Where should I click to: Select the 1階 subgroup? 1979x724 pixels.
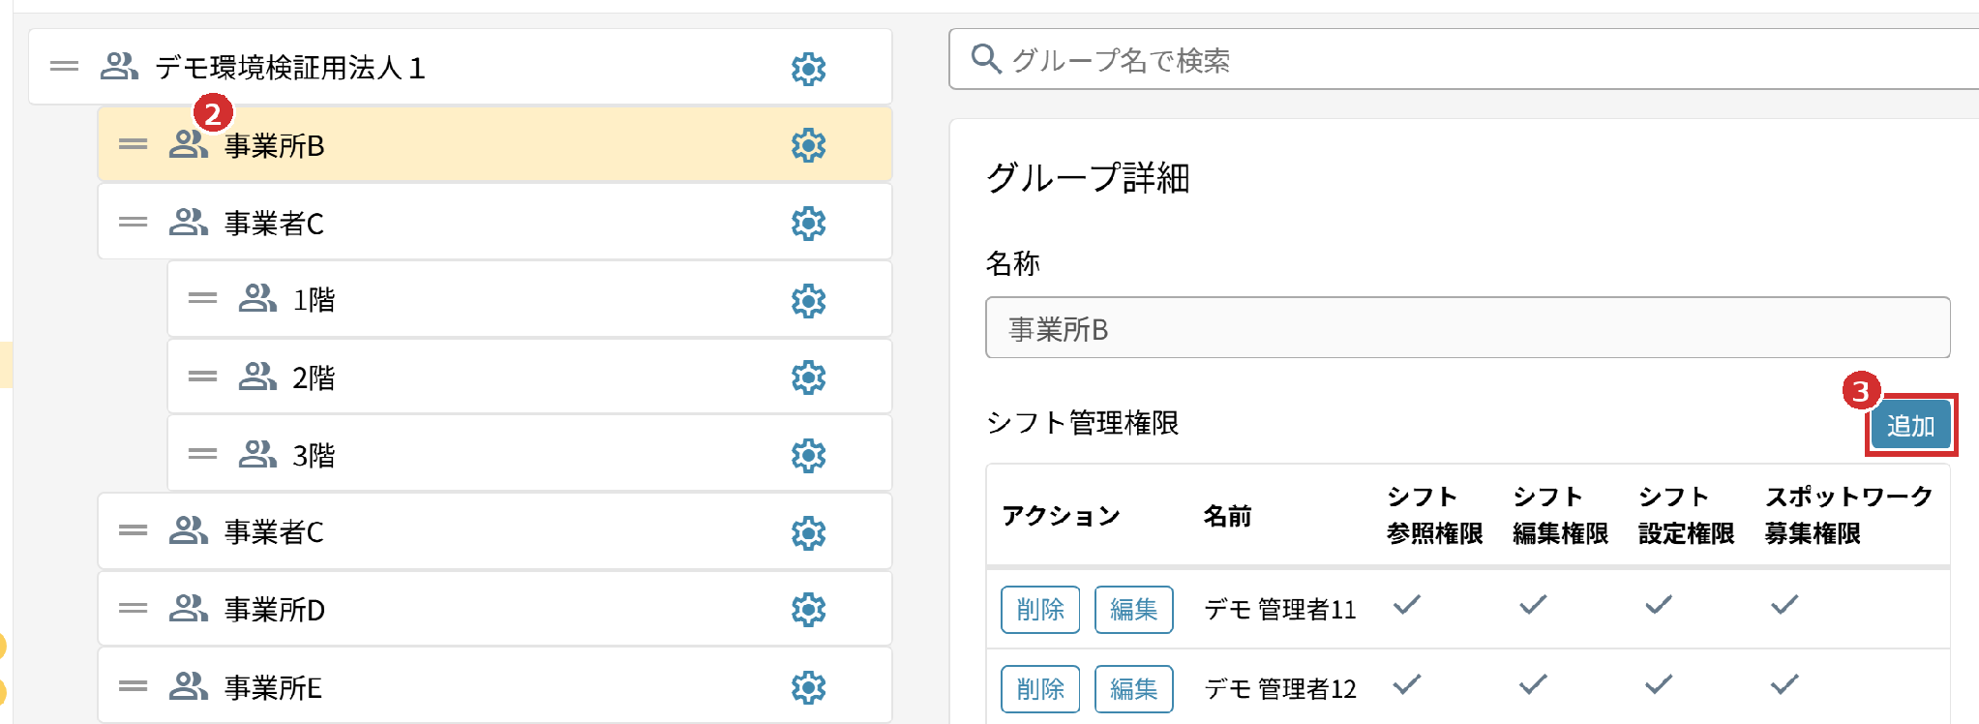click(x=529, y=299)
